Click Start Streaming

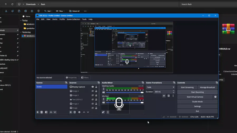pos(187,87)
